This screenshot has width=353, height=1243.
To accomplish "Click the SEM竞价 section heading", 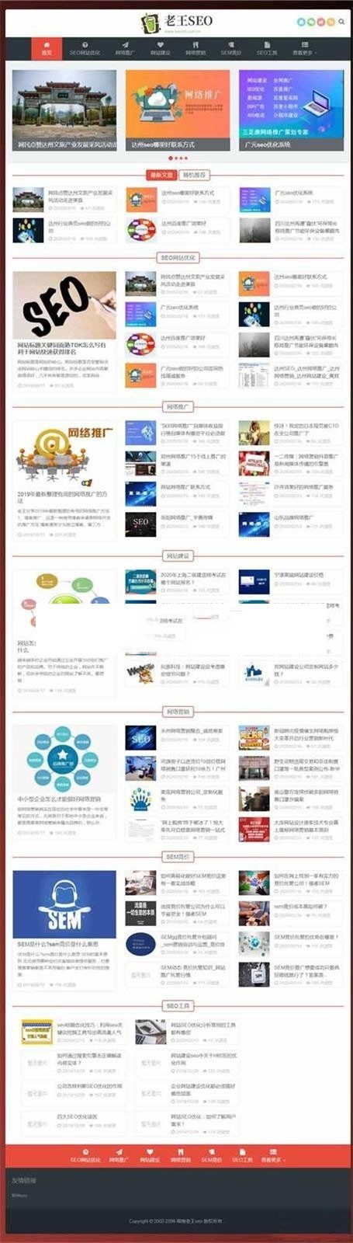I will point(178,856).
